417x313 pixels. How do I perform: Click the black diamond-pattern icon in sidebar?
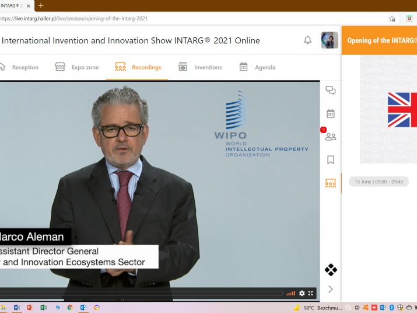coord(331,270)
